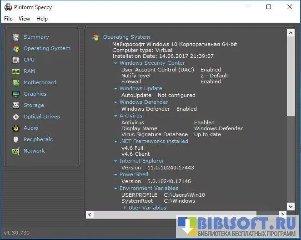This screenshot has width=301, height=240.
Task: Click the Graphics monitor icon
Action: tap(16, 94)
